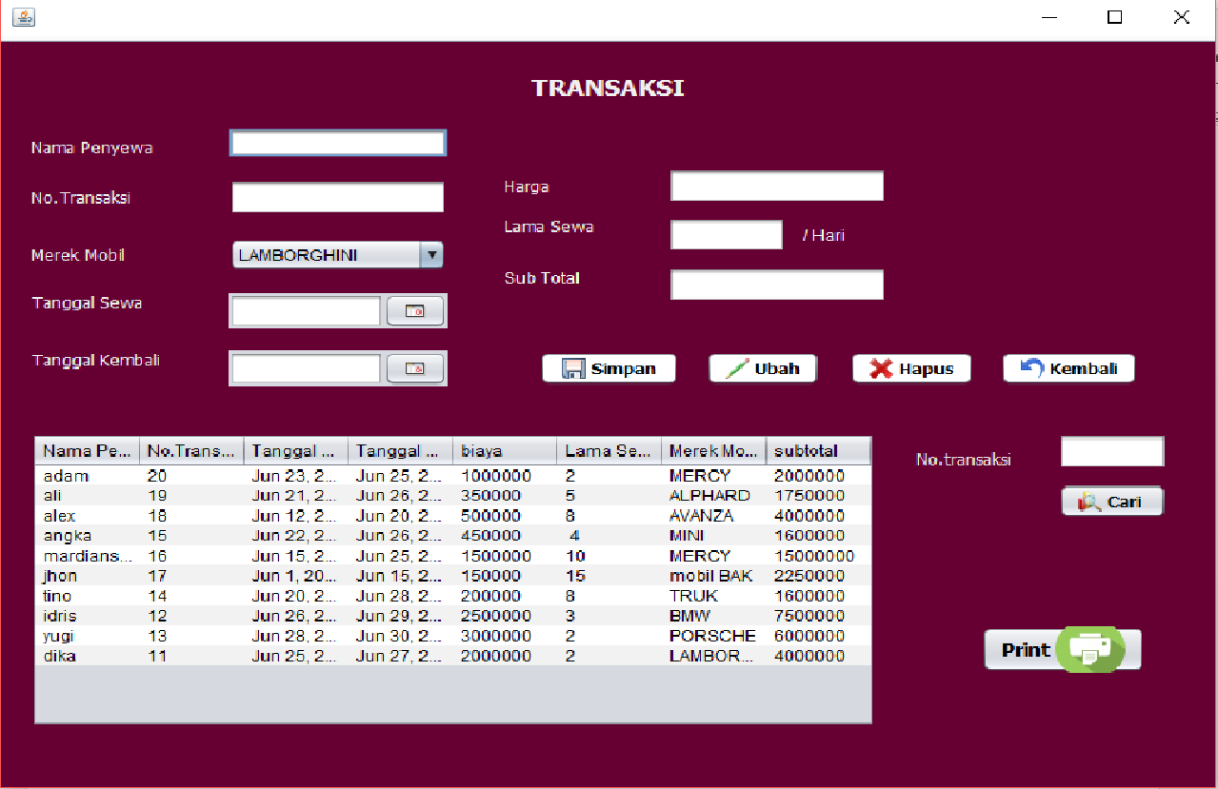The width and height of the screenshot is (1218, 789).
Task: Click the magnifier icon on Cari button
Action: [x=1088, y=501]
